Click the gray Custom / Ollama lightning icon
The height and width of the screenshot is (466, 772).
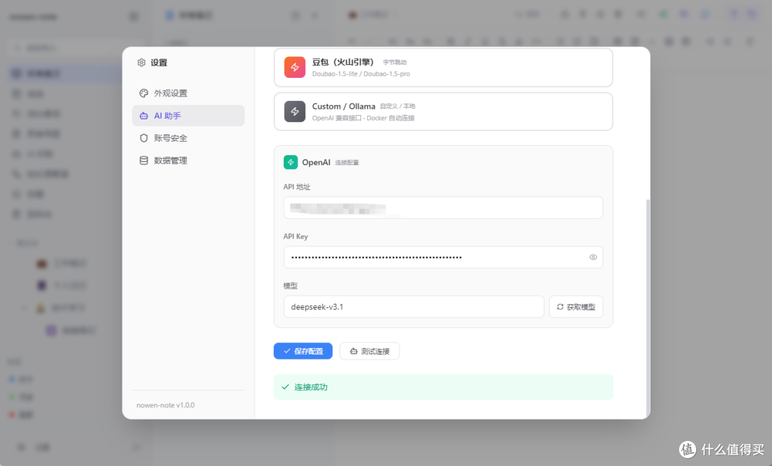(295, 111)
